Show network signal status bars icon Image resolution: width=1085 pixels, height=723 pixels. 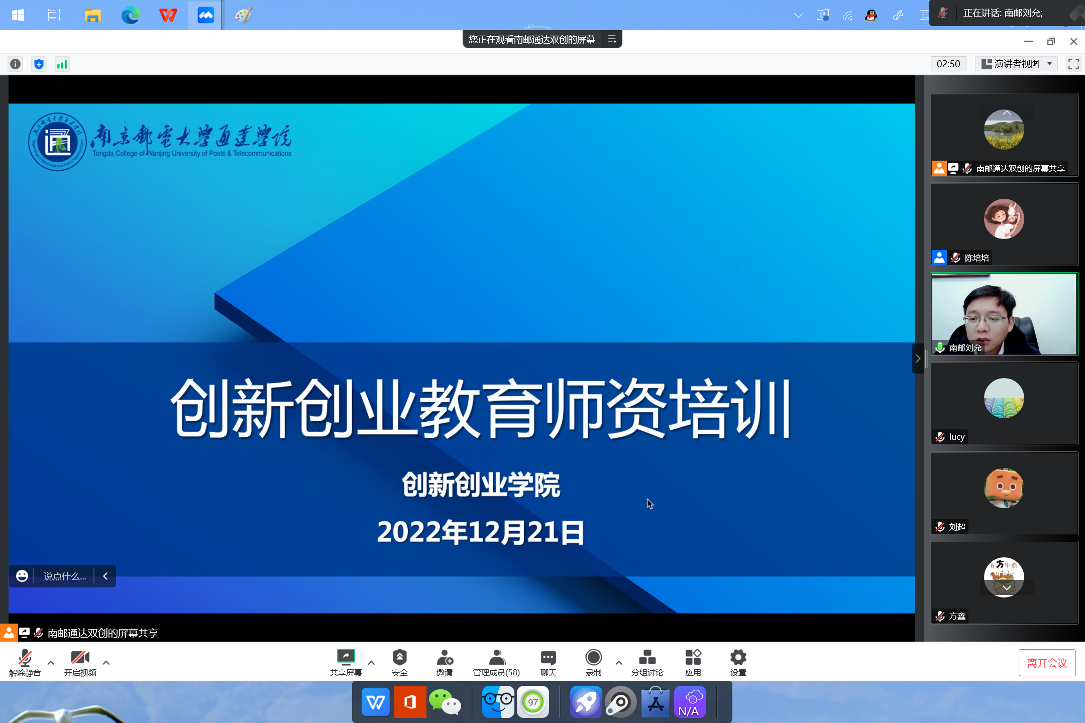click(x=62, y=64)
